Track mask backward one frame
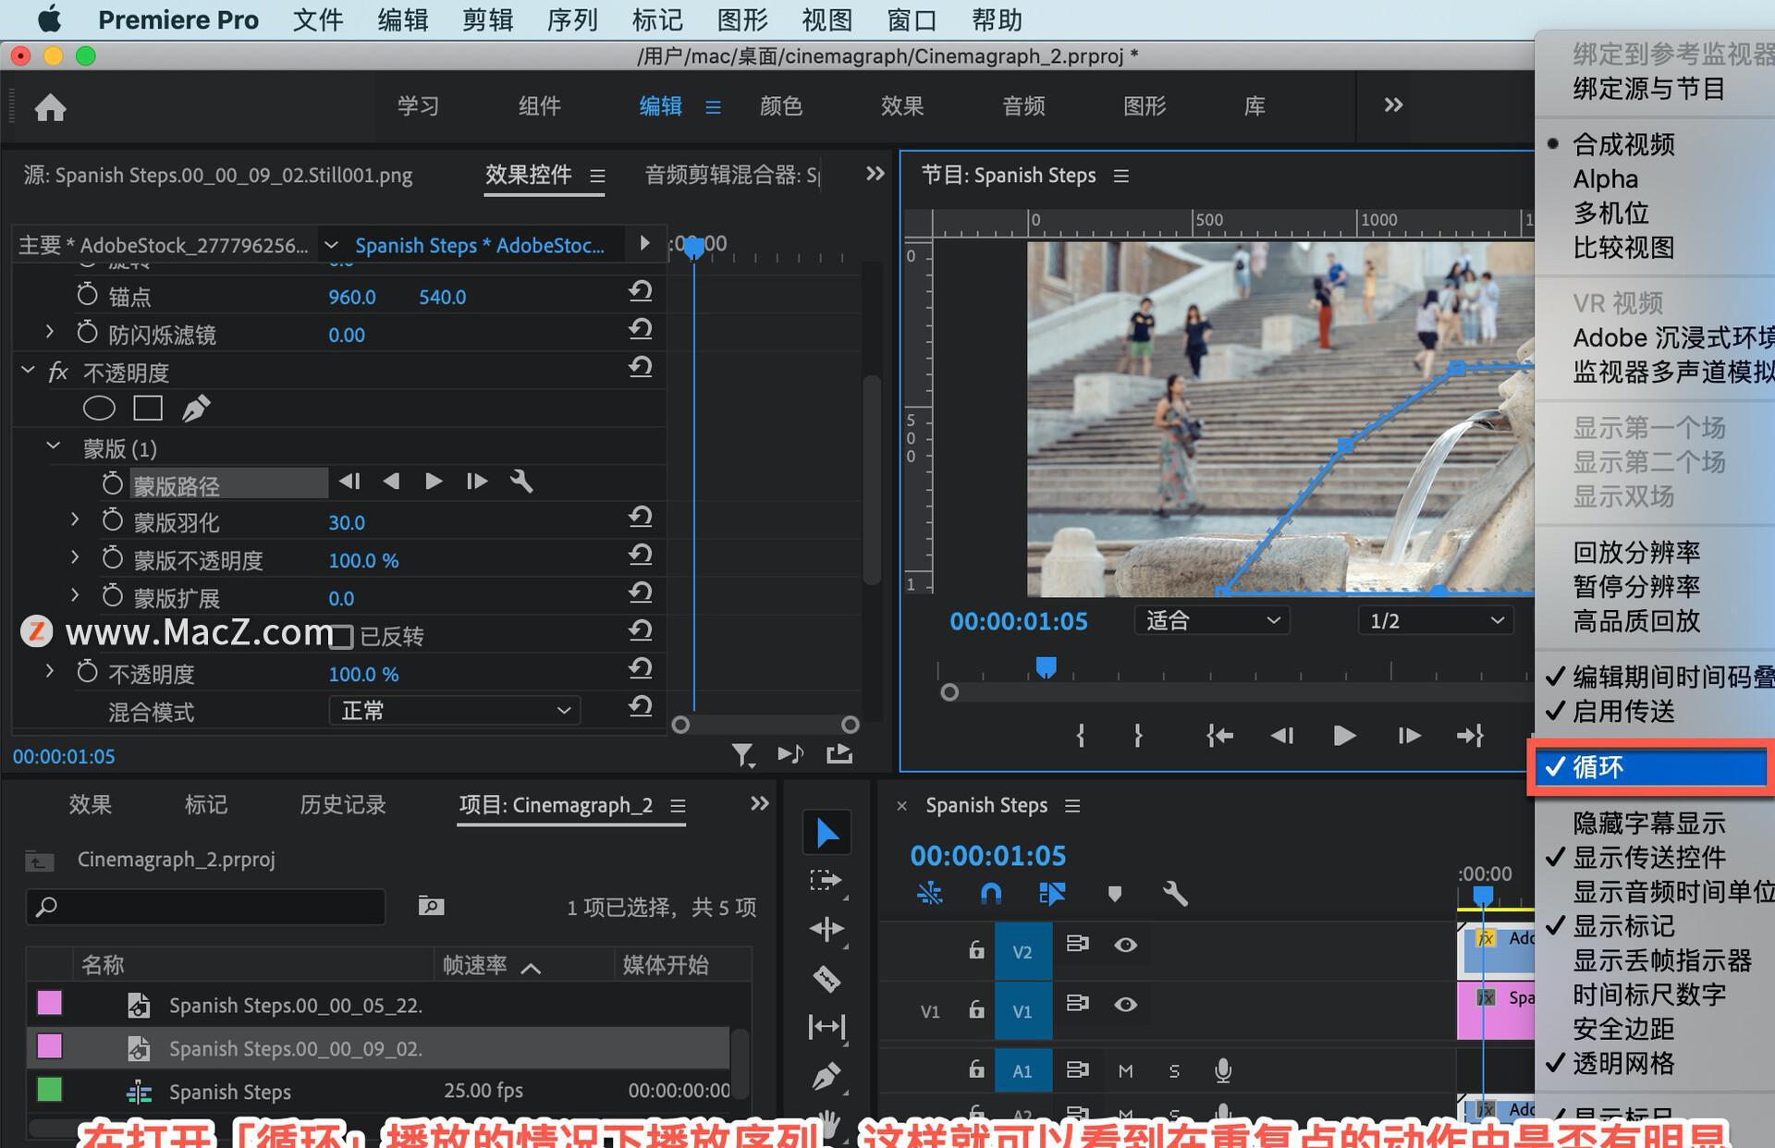The width and height of the screenshot is (1775, 1148). click(349, 481)
